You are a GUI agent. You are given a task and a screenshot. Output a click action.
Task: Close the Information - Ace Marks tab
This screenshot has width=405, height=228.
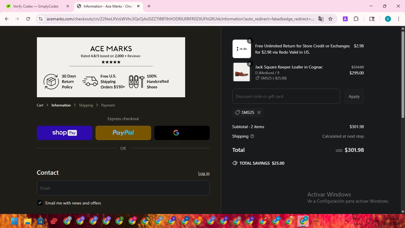(138, 6)
